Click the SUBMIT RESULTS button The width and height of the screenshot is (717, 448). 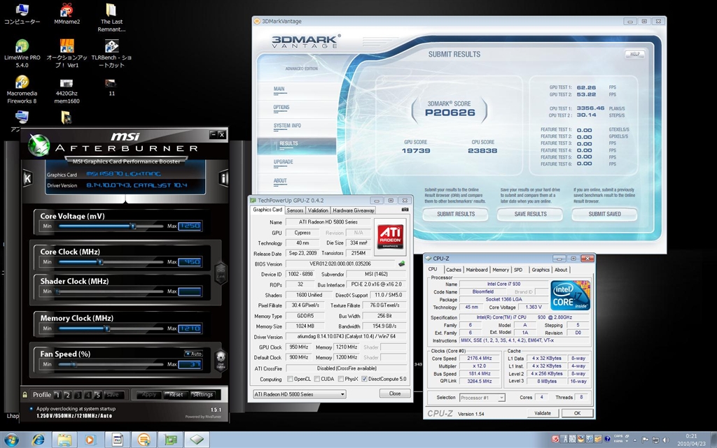click(x=455, y=214)
